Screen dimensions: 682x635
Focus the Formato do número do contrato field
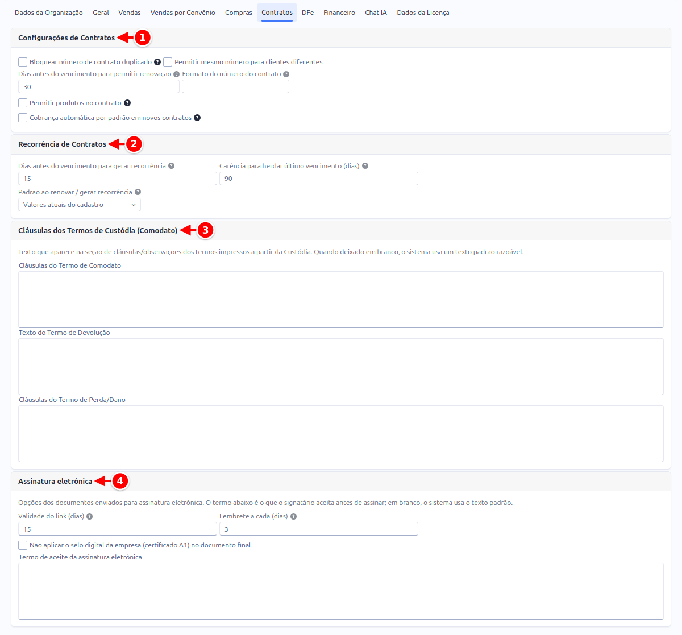click(x=235, y=87)
